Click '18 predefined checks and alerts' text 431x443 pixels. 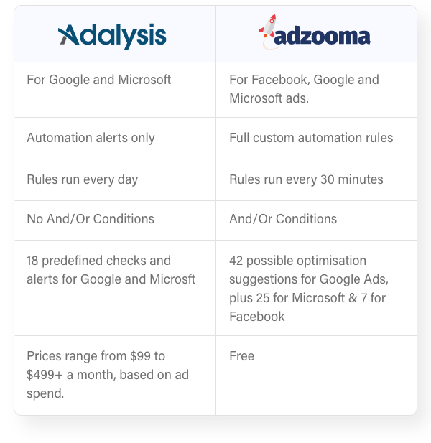[x=111, y=270]
